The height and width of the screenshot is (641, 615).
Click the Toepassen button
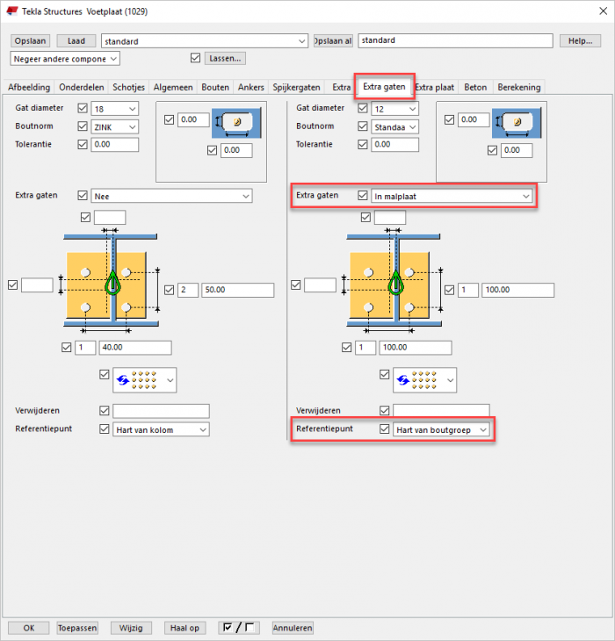click(77, 628)
